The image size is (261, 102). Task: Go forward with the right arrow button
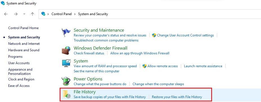click(16, 14)
